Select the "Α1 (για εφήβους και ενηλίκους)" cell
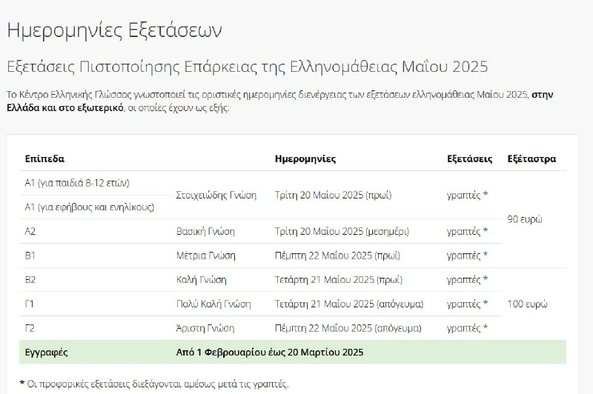Viewport: 593px width, 394px height. (x=89, y=207)
